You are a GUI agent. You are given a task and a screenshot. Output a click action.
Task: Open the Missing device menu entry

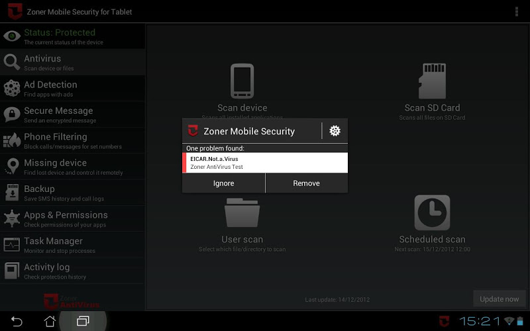click(x=73, y=166)
